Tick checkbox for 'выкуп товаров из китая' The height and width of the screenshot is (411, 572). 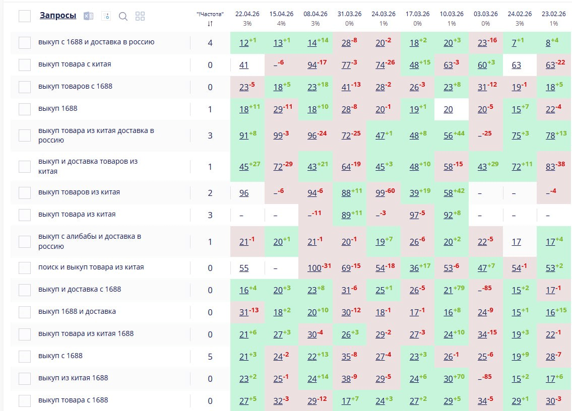[x=25, y=193]
